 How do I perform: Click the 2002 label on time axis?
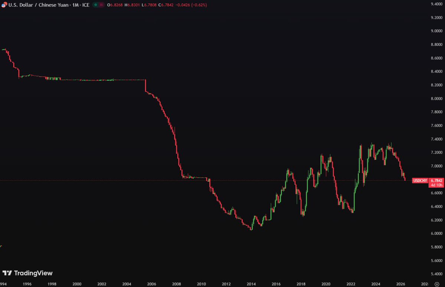tap(102, 284)
